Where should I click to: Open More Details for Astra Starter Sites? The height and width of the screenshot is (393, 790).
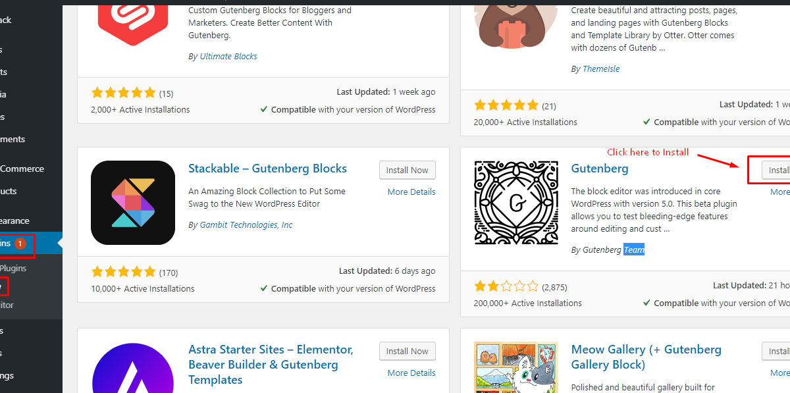411,373
